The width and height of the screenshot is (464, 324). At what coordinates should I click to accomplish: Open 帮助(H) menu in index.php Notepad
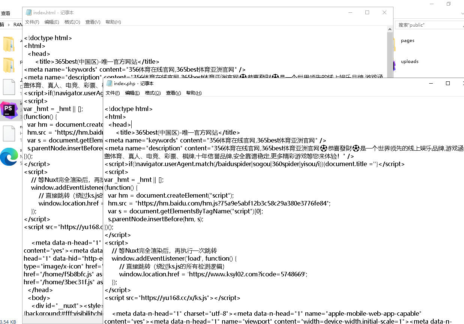pyautogui.click(x=194, y=93)
